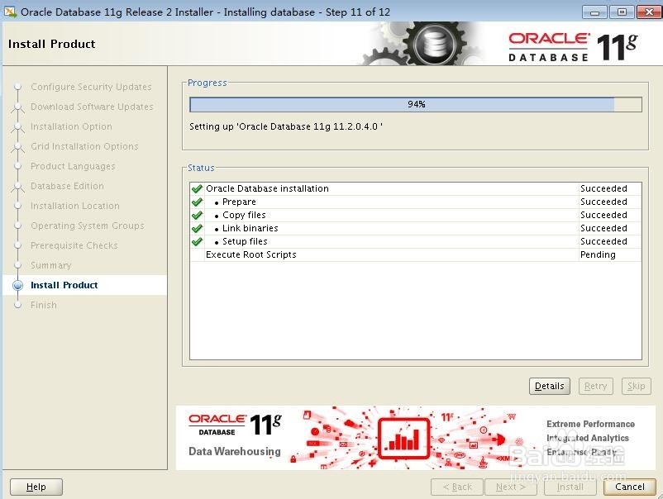Cancel the installation
The height and width of the screenshot is (499, 663).
630,487
